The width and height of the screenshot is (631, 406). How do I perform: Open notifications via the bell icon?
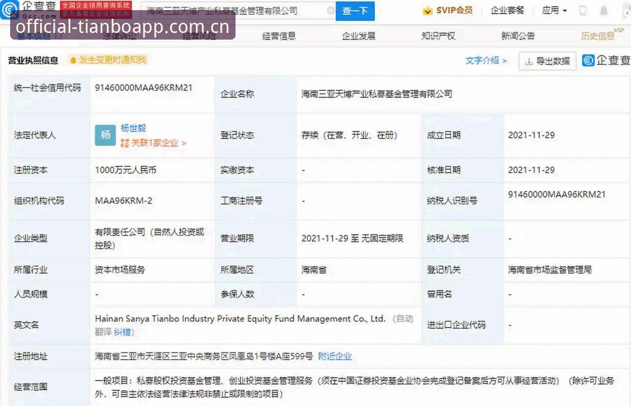(x=604, y=10)
